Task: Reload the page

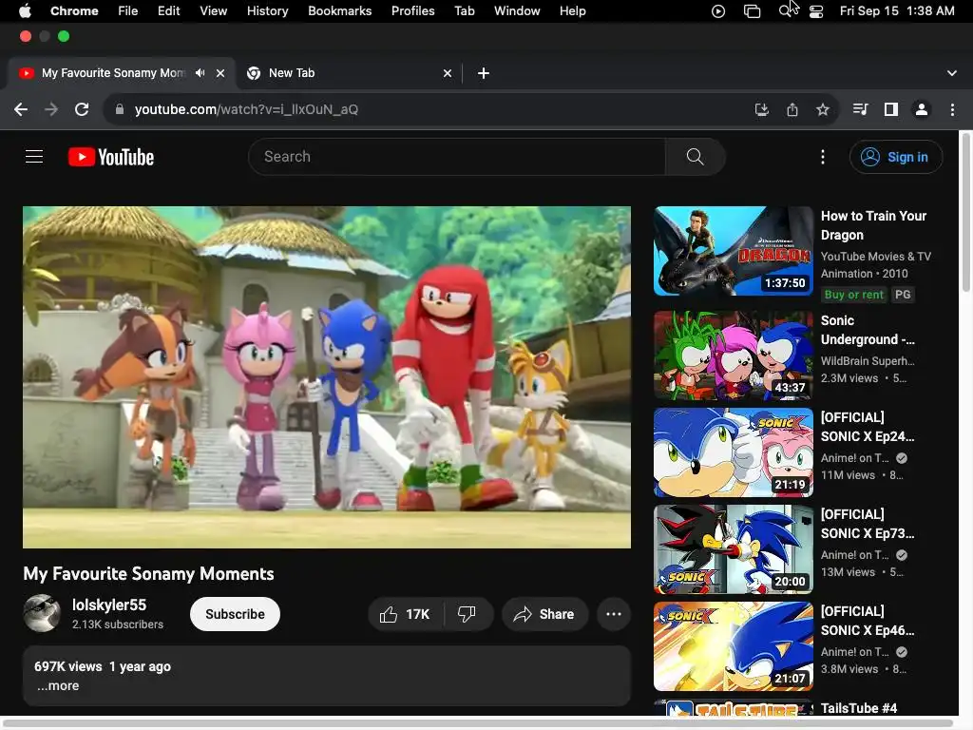Action: tap(82, 109)
